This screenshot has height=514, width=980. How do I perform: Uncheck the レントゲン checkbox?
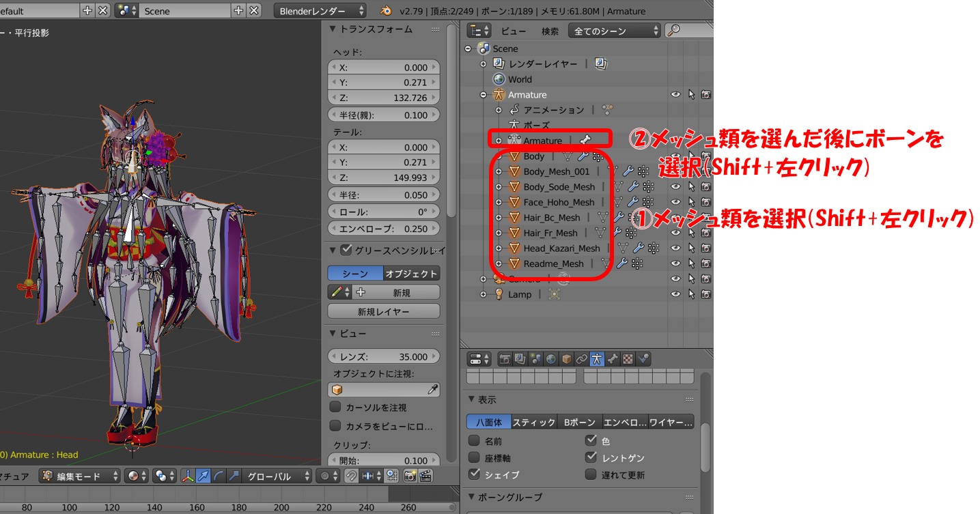591,457
